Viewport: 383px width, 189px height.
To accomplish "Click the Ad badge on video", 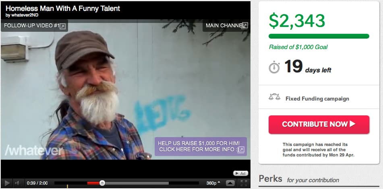I will 240,173.
